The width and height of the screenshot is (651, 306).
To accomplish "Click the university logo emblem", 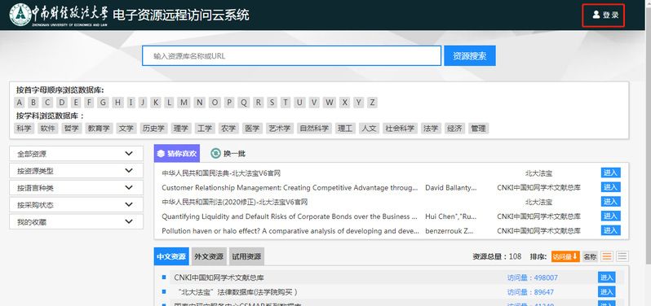I will coord(20,15).
